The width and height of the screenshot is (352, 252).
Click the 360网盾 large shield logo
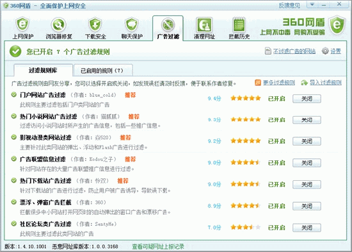(x=337, y=25)
